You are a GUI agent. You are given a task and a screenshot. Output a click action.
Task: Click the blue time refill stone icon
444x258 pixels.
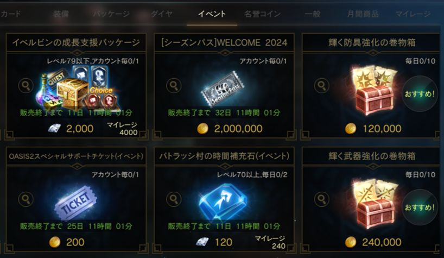(x=223, y=201)
